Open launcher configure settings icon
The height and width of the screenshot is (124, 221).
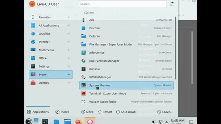tap(172, 4)
